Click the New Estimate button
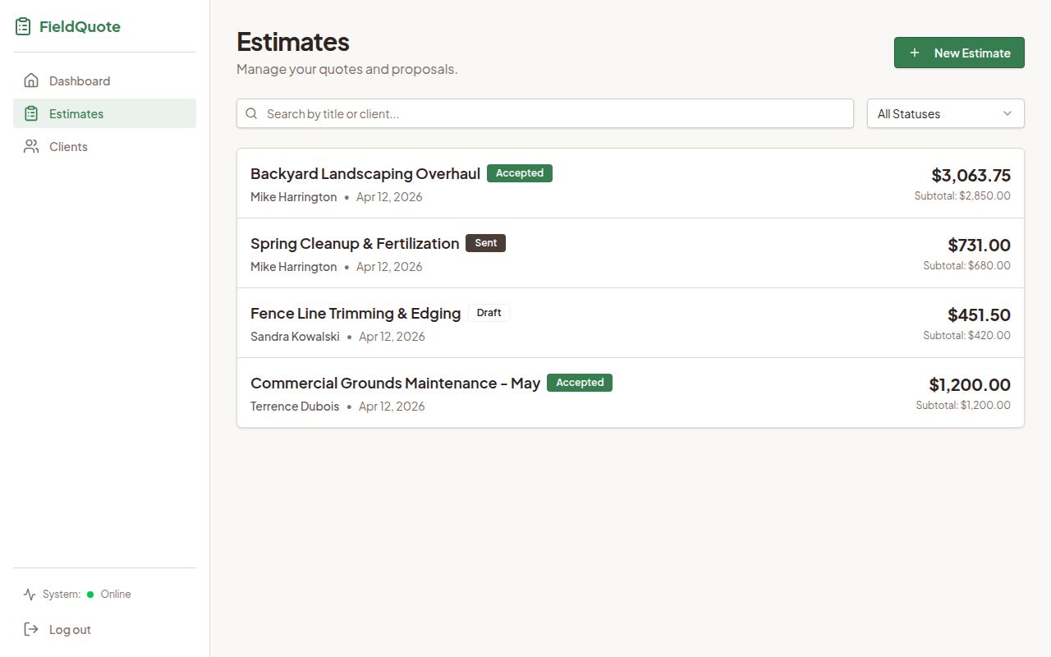Image resolution: width=1051 pixels, height=657 pixels. coord(959,52)
